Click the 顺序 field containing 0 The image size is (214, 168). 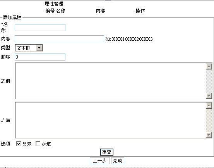click(40, 57)
